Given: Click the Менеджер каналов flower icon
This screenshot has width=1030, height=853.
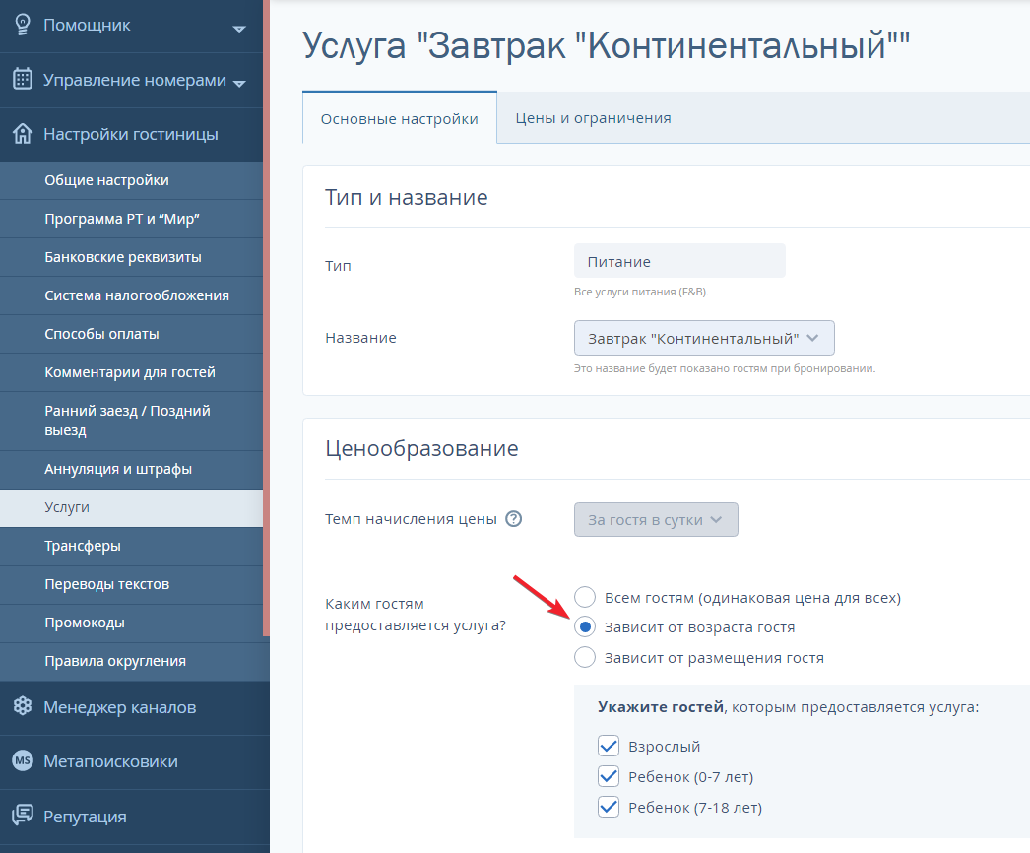Looking at the screenshot, I should tap(23, 706).
